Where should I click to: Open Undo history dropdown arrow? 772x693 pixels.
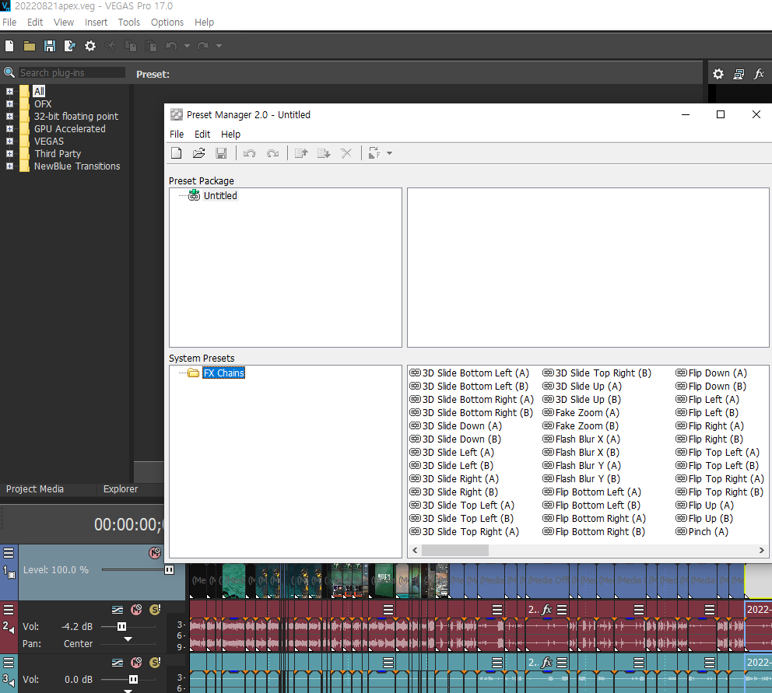187,46
